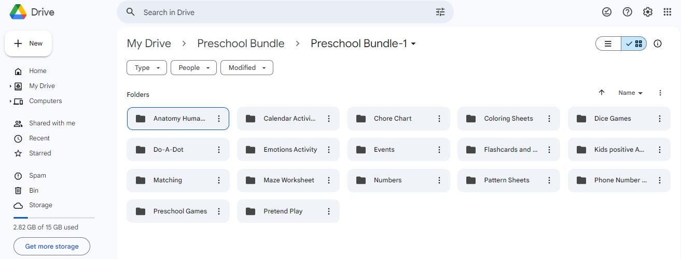Go to Shared with me
This screenshot has width=681, height=259.
click(52, 123)
